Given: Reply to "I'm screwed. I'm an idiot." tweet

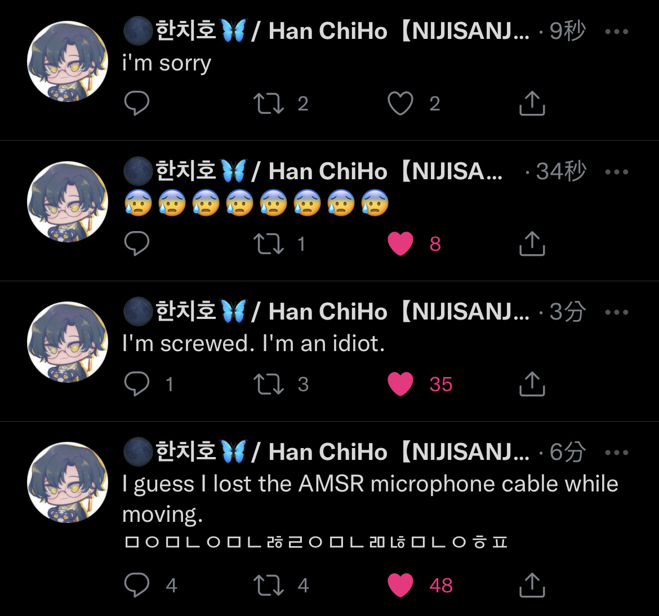Looking at the screenshot, I should [137, 384].
